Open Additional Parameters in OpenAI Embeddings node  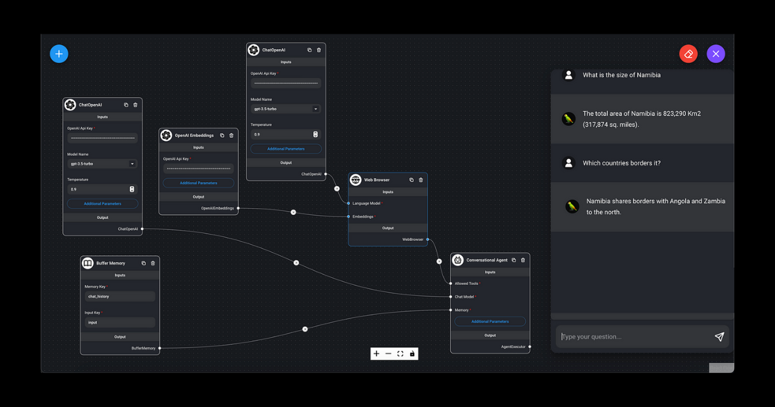(198, 183)
